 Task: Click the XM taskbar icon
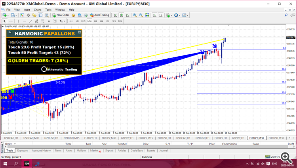click(27, 164)
